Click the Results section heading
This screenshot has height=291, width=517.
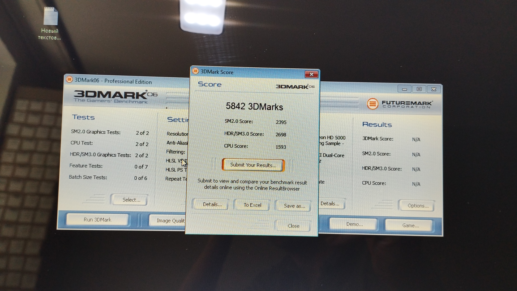377,124
